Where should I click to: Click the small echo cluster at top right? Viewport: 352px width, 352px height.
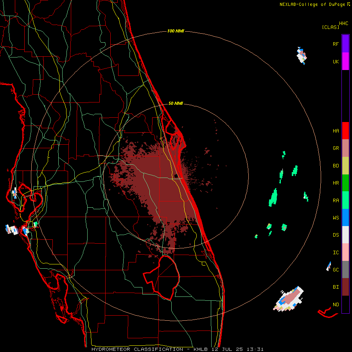tap(302, 56)
